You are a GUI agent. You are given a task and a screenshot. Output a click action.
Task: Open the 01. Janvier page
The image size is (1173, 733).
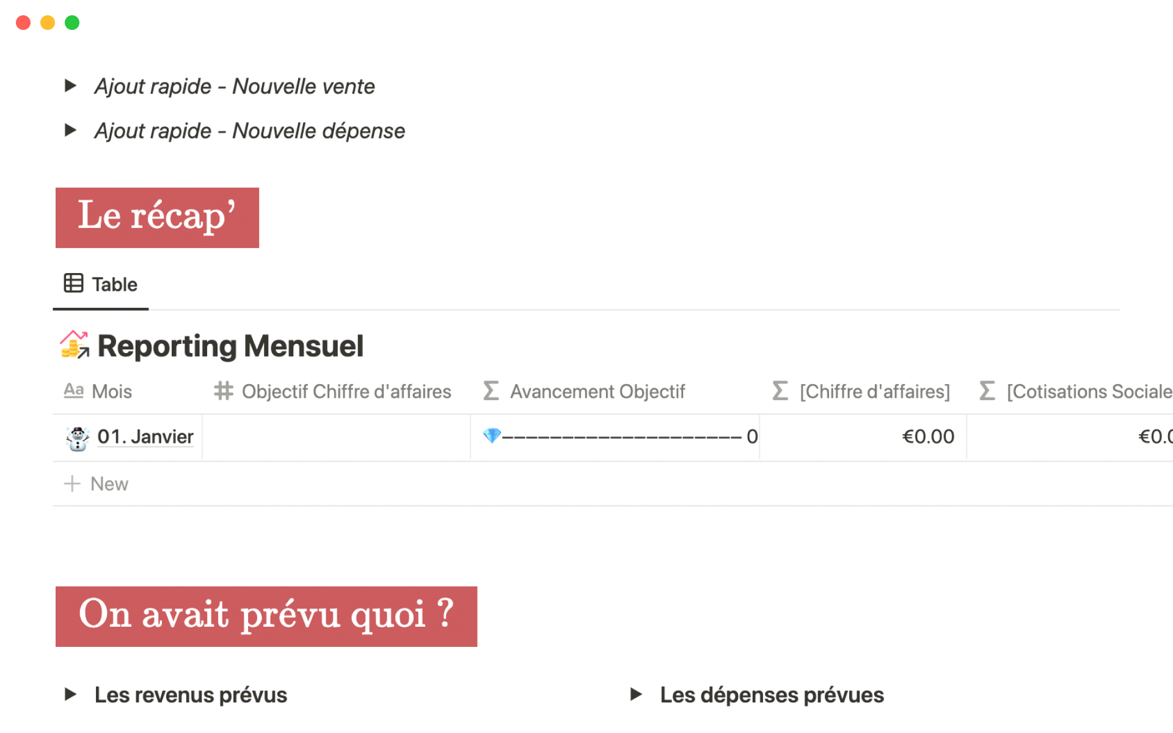pyautogui.click(x=145, y=437)
